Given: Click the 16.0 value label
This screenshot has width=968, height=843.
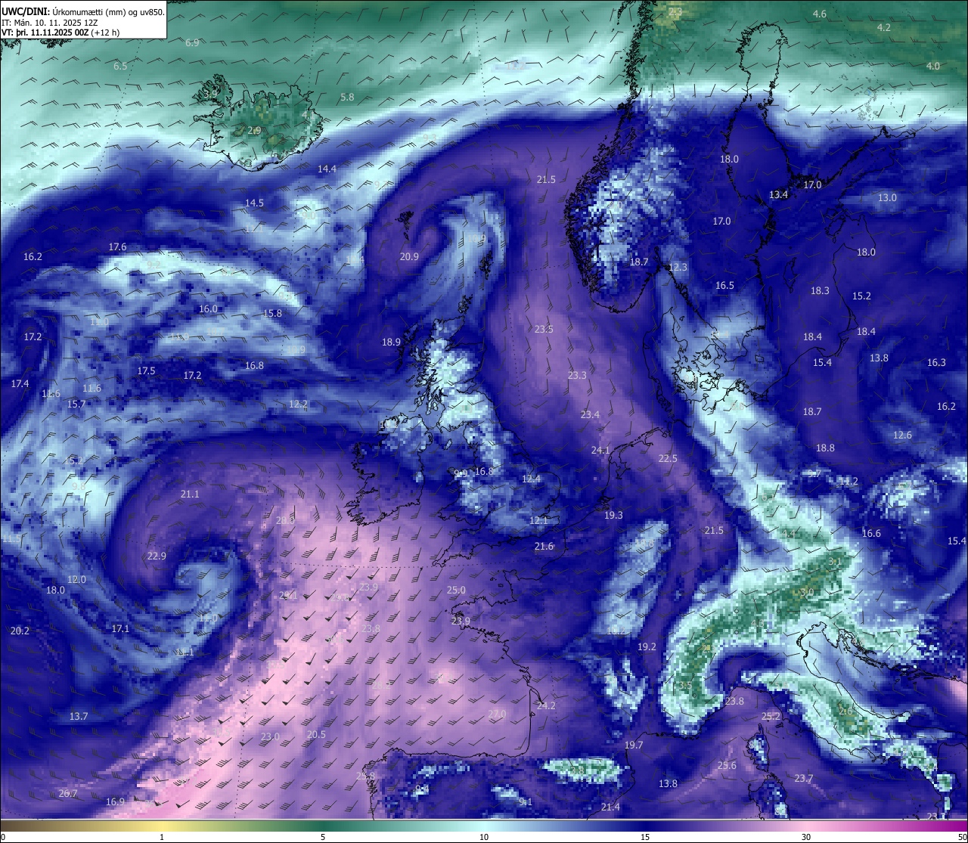Looking at the screenshot, I should click(208, 309).
